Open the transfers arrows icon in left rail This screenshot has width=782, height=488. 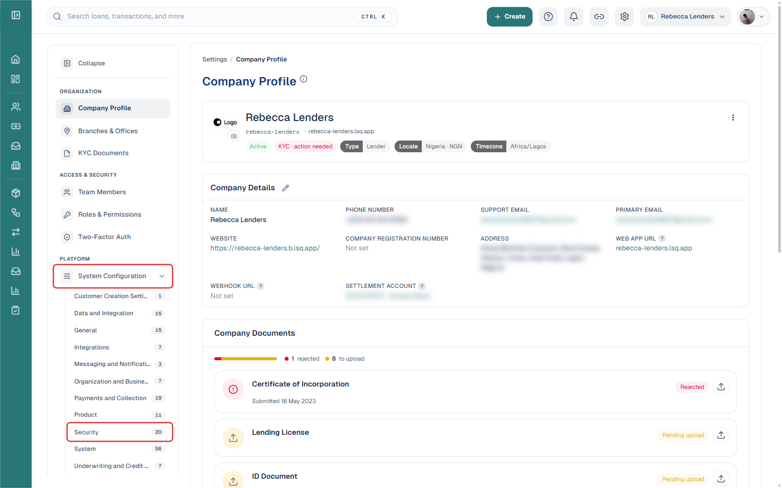(x=16, y=232)
